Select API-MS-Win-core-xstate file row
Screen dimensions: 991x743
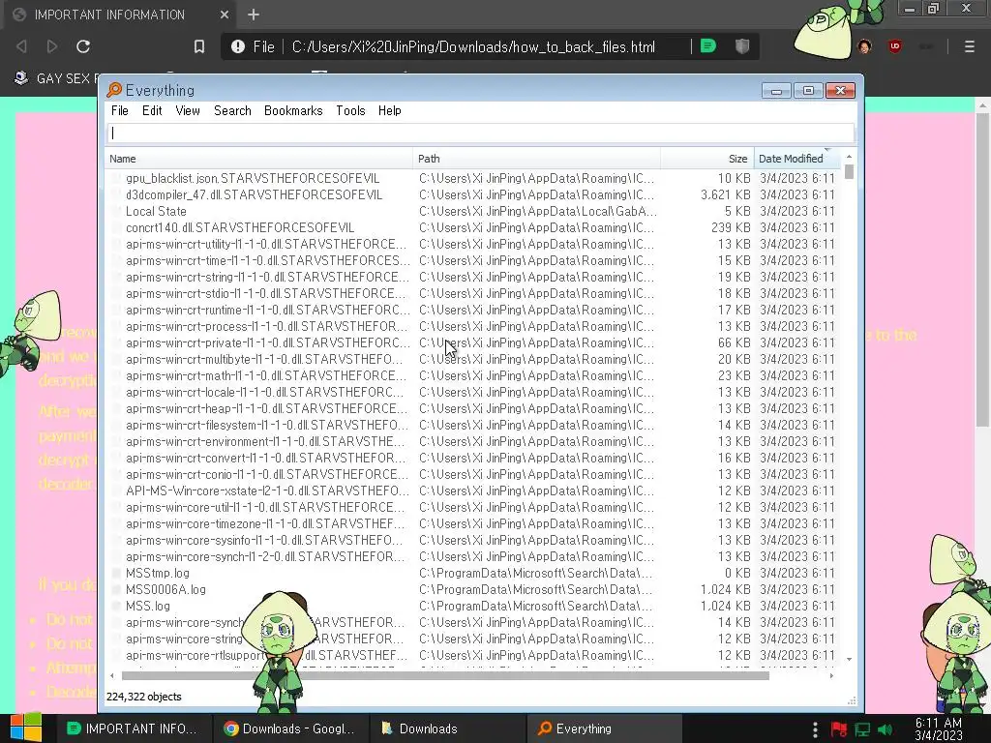click(472, 490)
